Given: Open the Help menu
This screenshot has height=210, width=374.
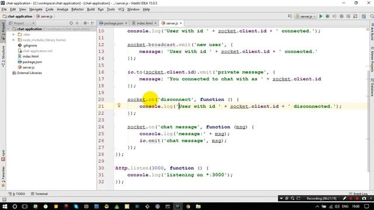Looking at the screenshot, I should pos(146,9).
